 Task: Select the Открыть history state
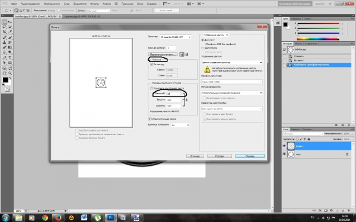[x=299, y=56]
